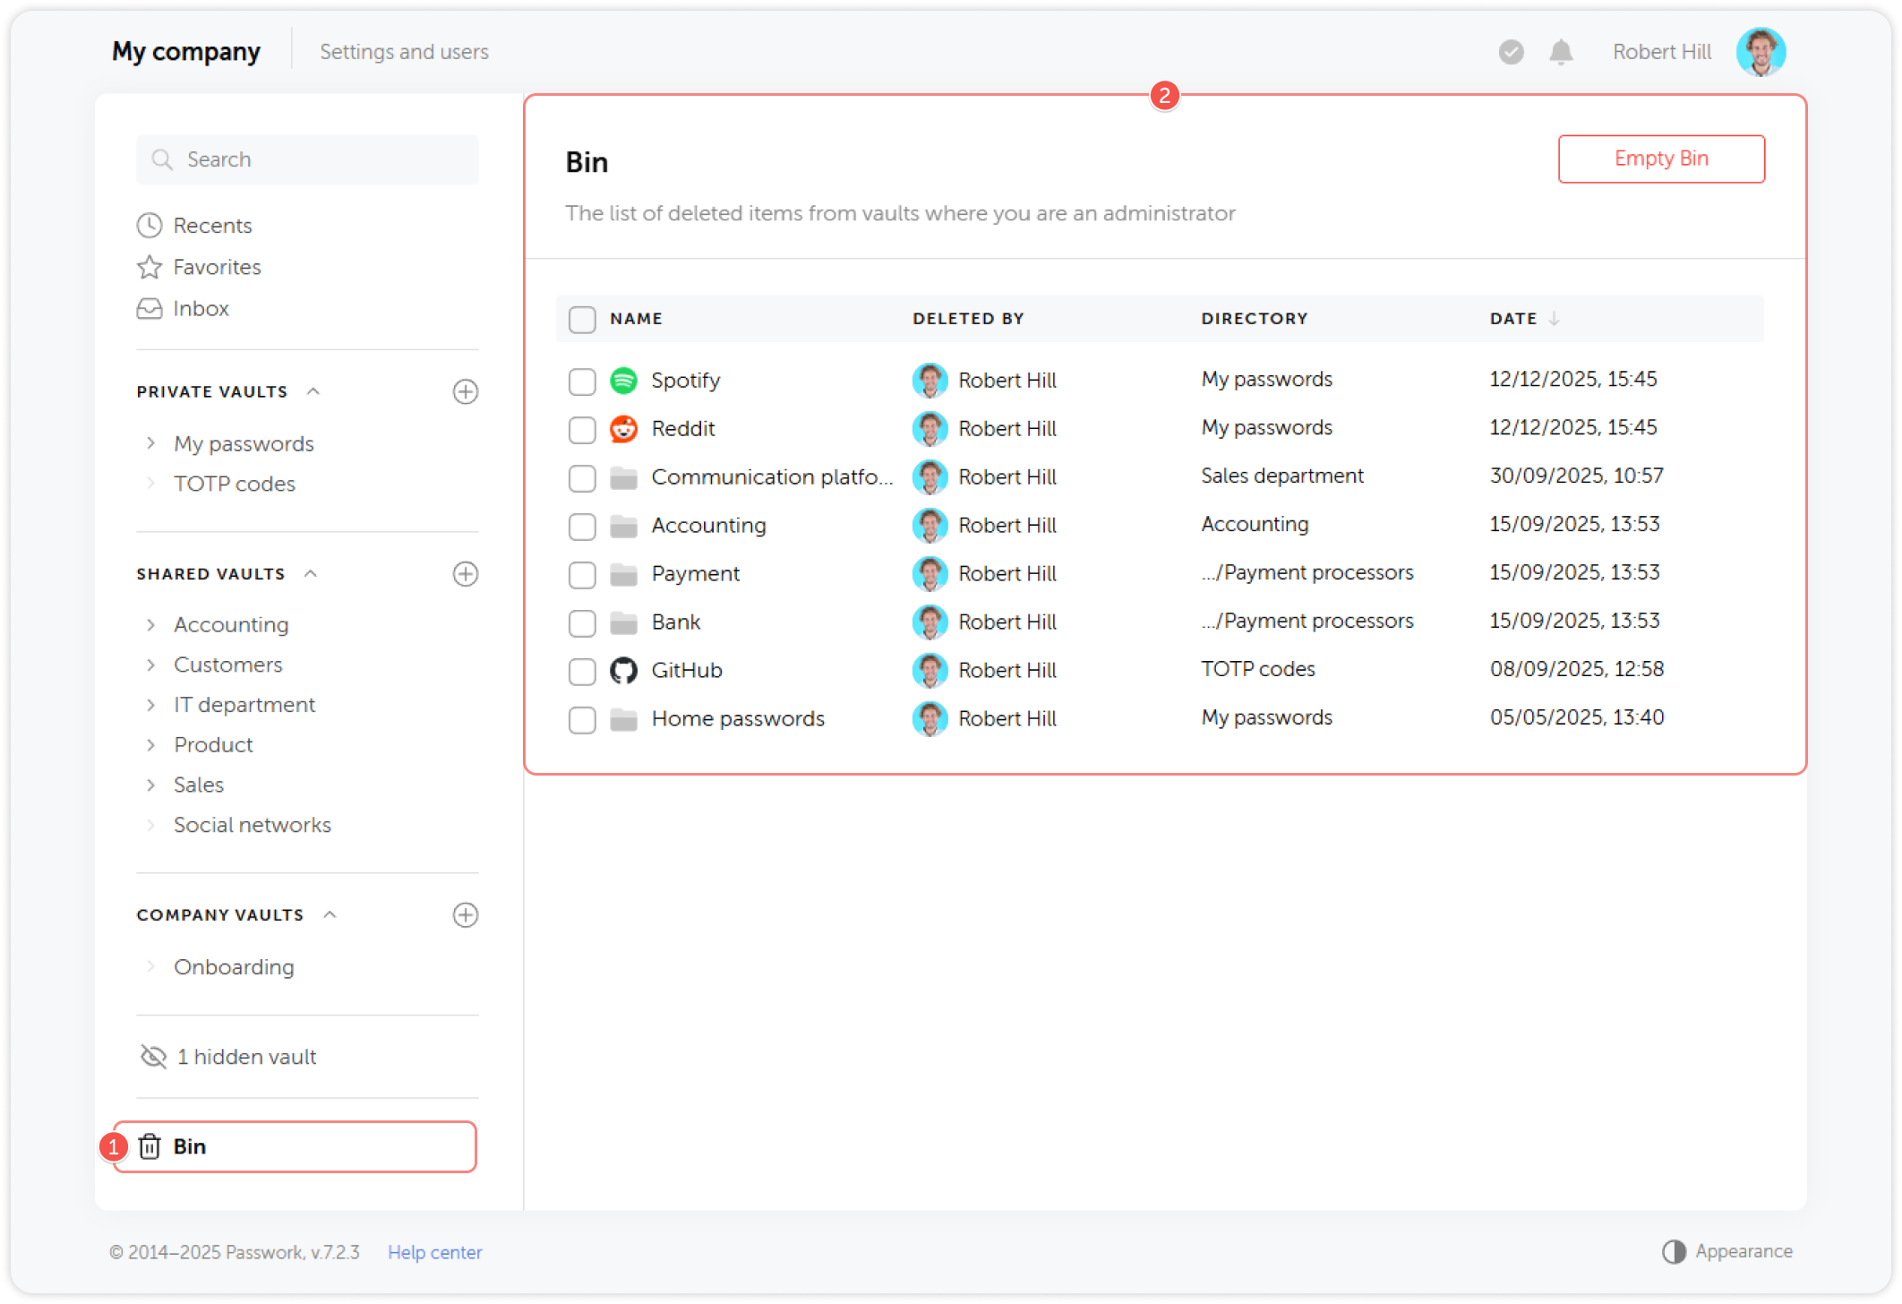The width and height of the screenshot is (1902, 1304).
Task: Open the Spotify item via its icon
Action: (x=622, y=380)
